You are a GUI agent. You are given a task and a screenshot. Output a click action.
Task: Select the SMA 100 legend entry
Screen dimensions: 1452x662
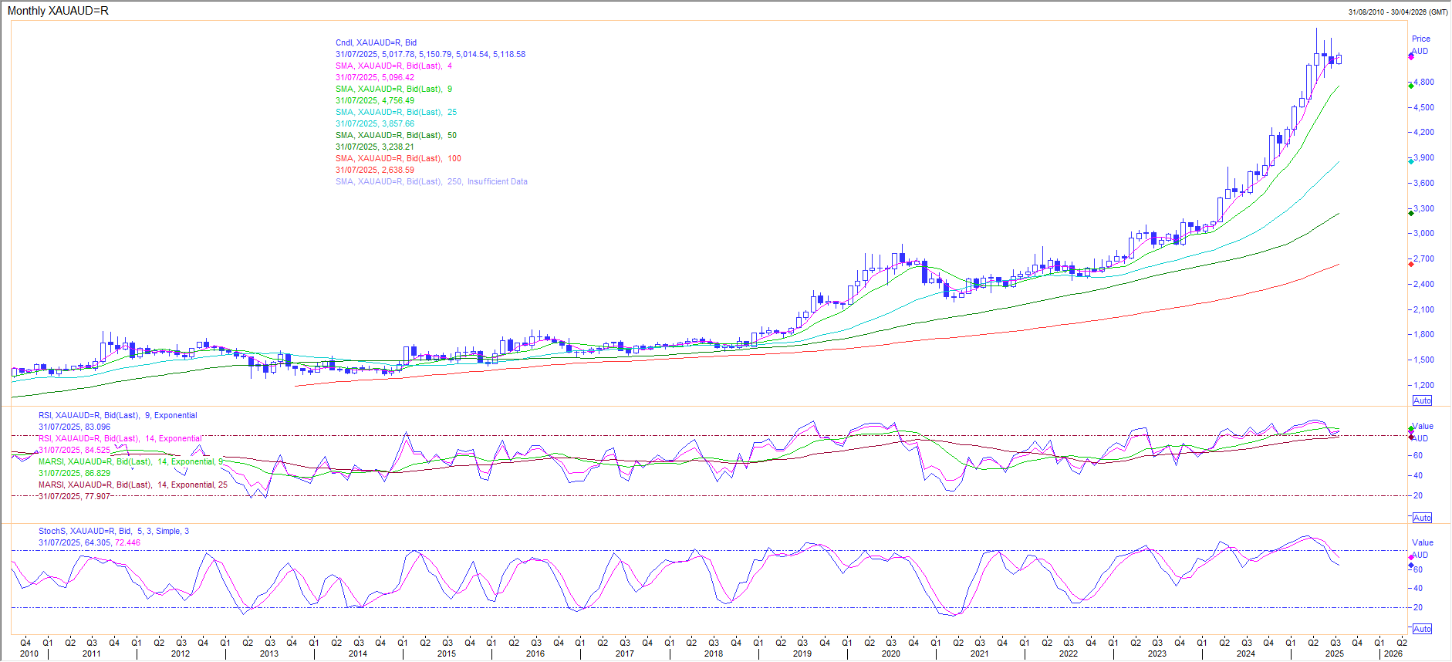pyautogui.click(x=398, y=159)
